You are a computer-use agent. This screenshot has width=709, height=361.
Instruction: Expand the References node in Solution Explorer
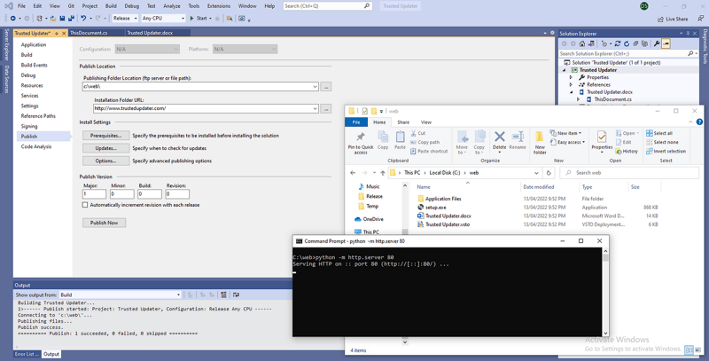click(x=571, y=84)
